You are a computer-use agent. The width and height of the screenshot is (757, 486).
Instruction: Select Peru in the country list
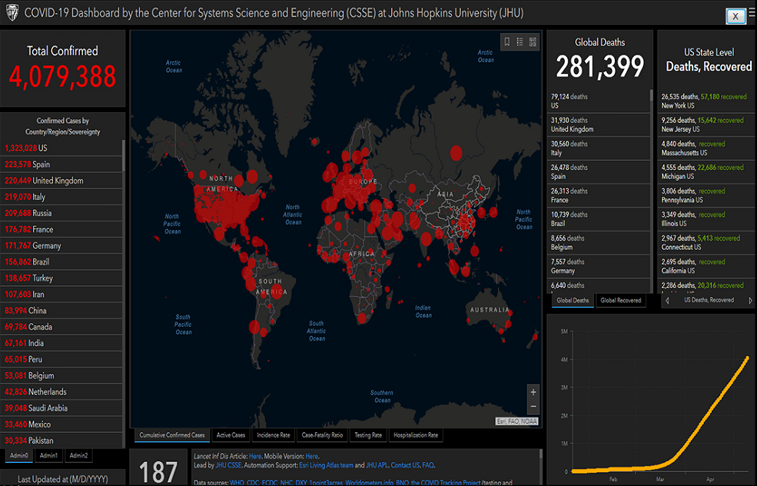tap(61, 359)
